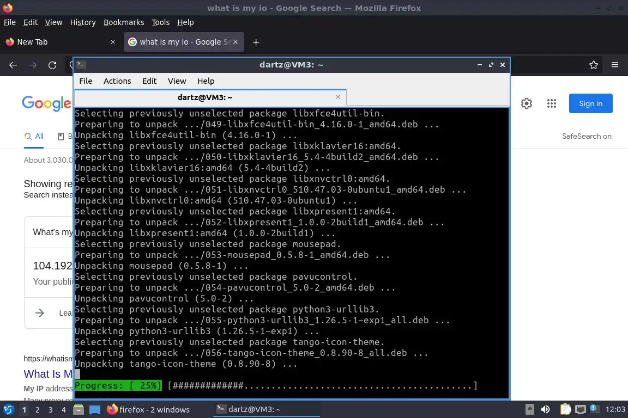Open the Google apps grid
The width and height of the screenshot is (628, 418).
552,103
